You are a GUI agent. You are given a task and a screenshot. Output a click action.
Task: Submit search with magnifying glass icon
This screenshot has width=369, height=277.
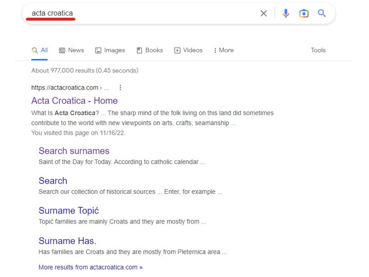point(322,13)
